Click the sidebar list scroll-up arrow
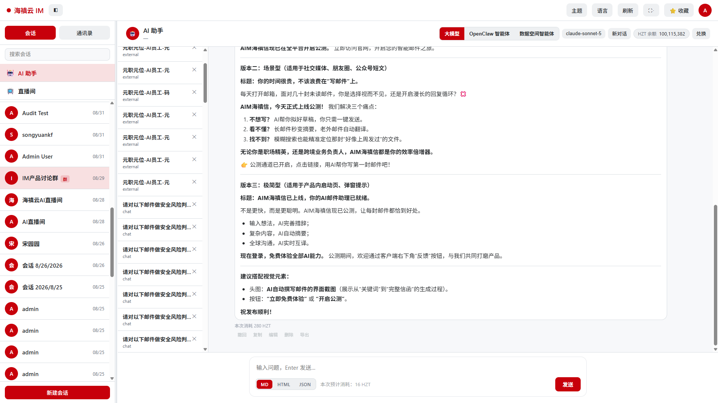This screenshot has height=403, width=718. click(x=112, y=103)
